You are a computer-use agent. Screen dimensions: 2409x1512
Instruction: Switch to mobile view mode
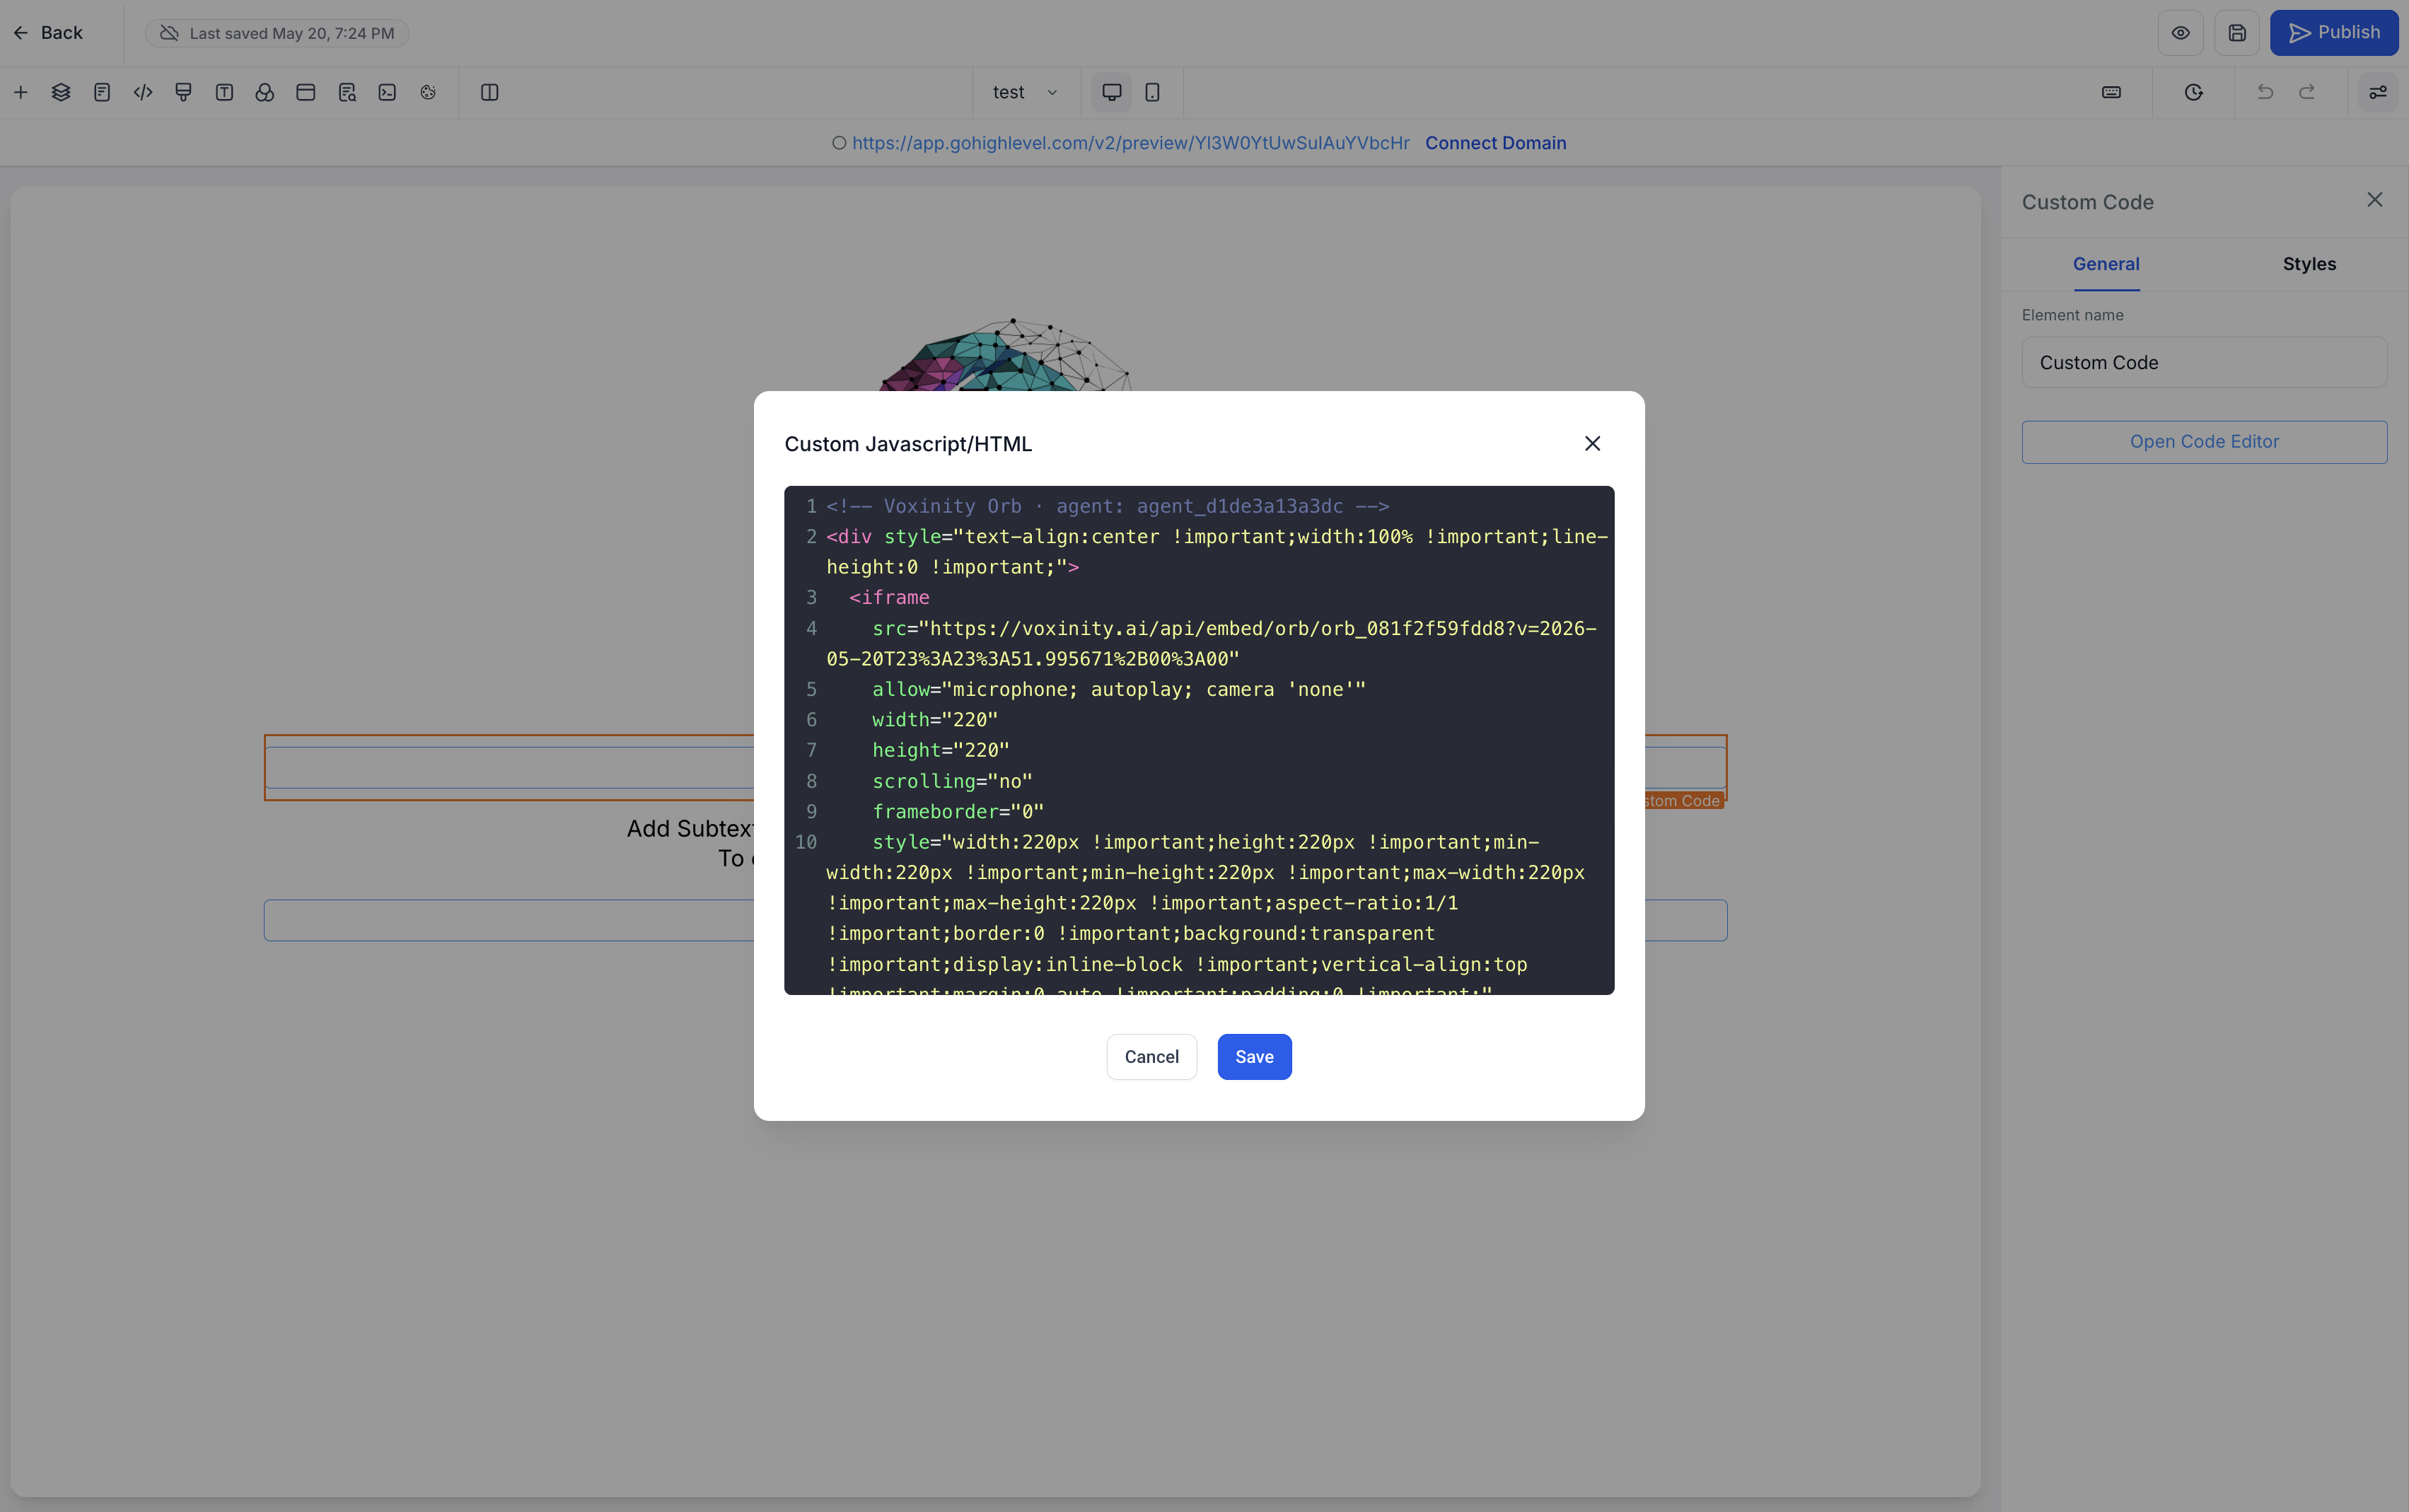coord(1152,92)
